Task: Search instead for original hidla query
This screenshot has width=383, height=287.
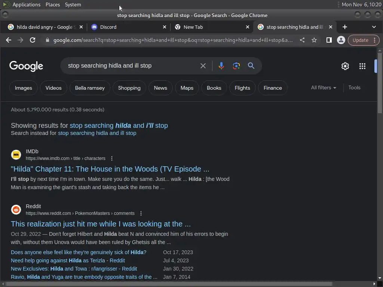Action: point(97,133)
